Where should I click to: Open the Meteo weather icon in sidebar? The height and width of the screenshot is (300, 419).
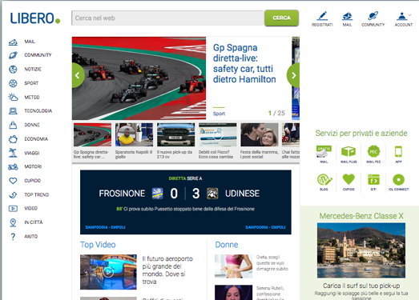[x=13, y=97]
